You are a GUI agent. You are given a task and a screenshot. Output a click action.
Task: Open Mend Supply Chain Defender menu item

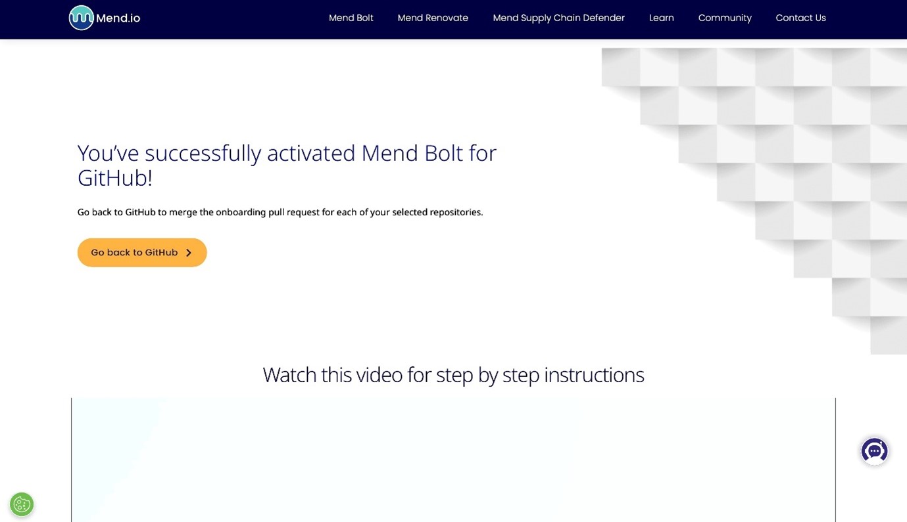[558, 18]
